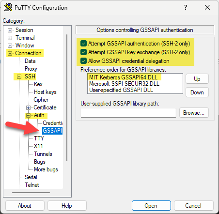Disable Allow GSSAPI credential delegation
The image size is (219, 214).
83,61
